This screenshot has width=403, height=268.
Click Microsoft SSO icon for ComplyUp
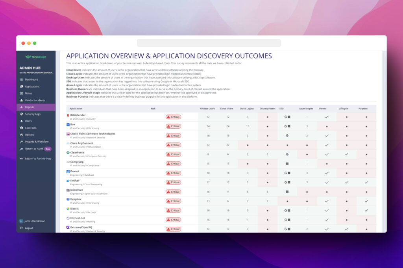pyautogui.click(x=287, y=164)
